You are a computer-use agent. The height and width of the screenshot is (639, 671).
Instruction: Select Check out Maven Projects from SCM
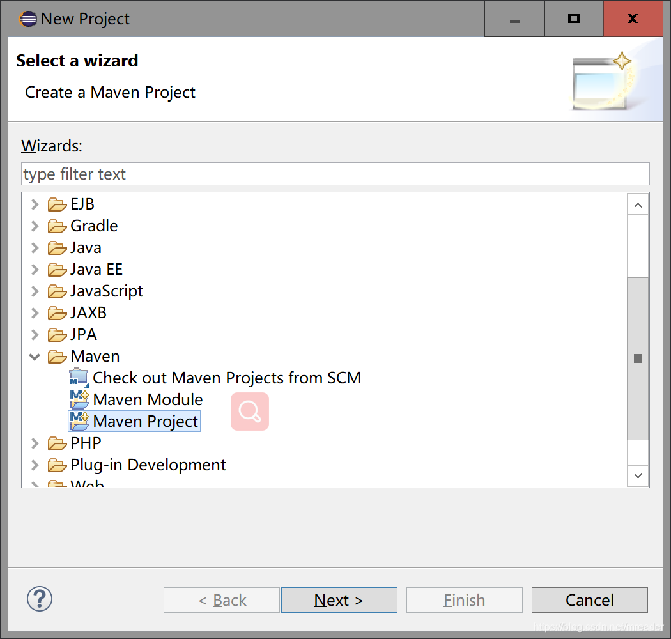pyautogui.click(x=227, y=378)
